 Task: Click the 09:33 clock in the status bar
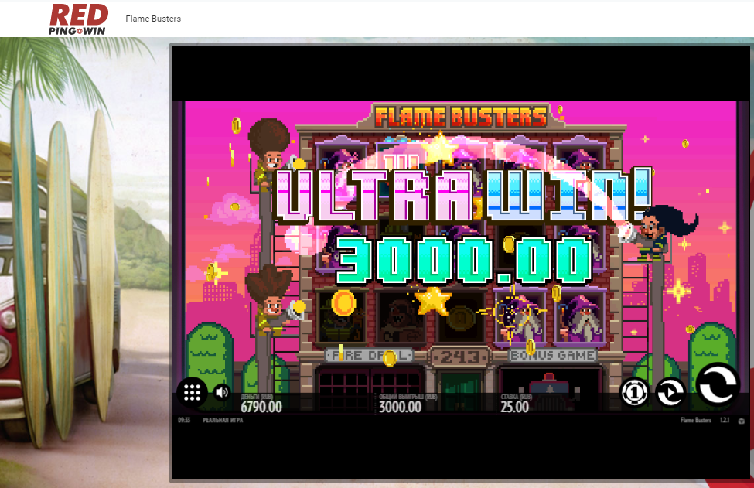pyautogui.click(x=184, y=420)
